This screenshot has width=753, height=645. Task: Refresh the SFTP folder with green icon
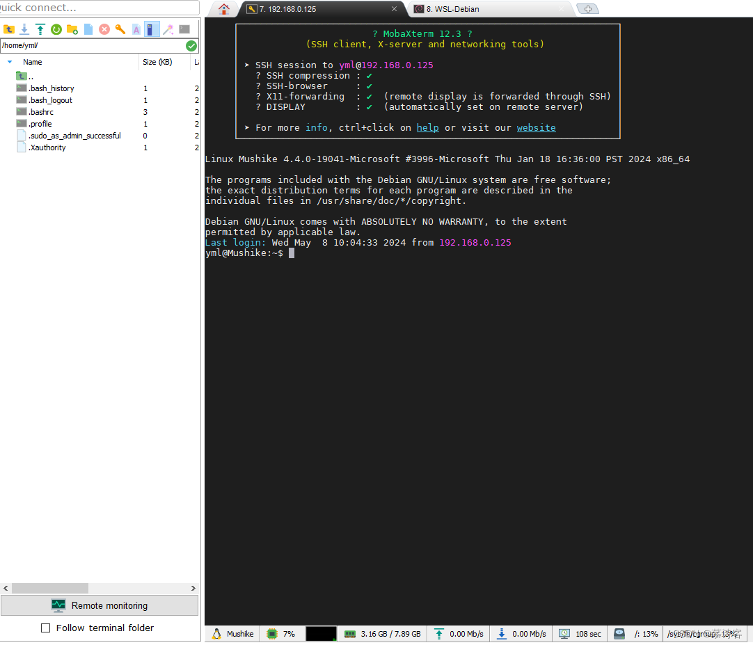coord(56,30)
